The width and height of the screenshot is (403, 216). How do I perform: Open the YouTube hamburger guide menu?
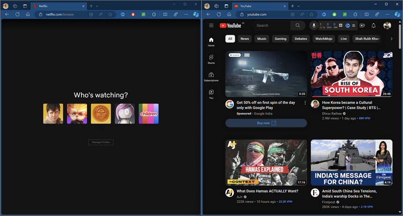point(211,25)
